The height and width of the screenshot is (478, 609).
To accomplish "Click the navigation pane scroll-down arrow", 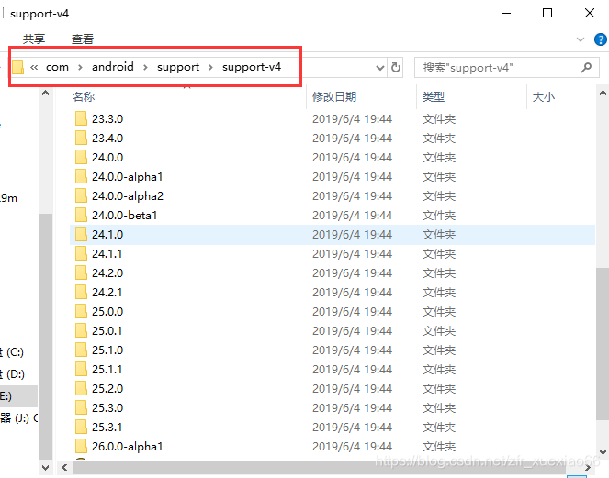I will tap(45, 468).
